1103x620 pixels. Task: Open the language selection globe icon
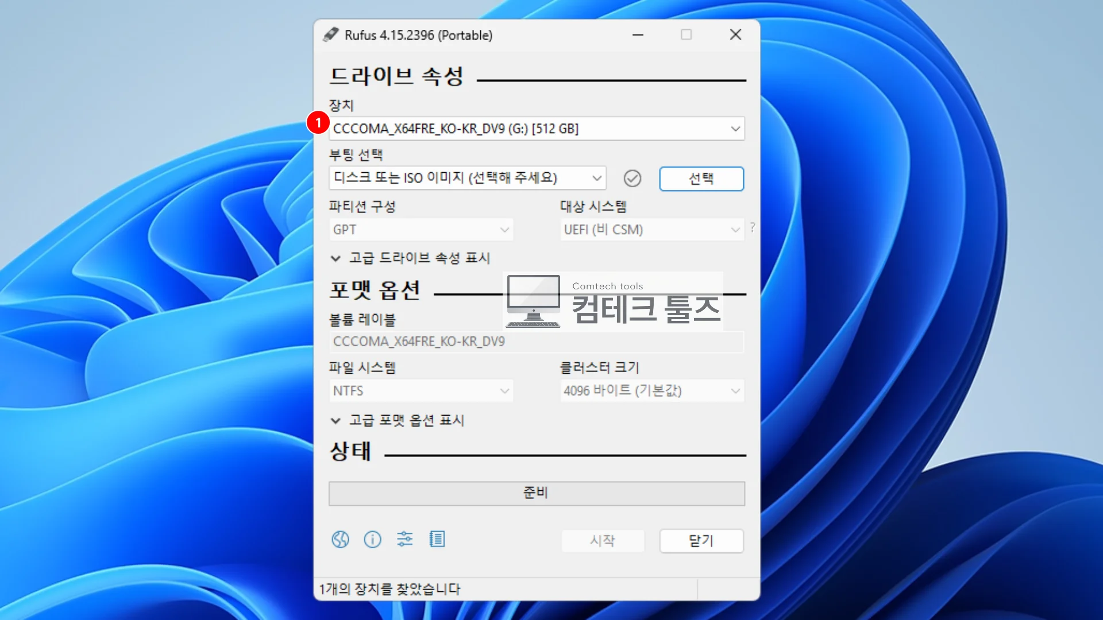340,539
